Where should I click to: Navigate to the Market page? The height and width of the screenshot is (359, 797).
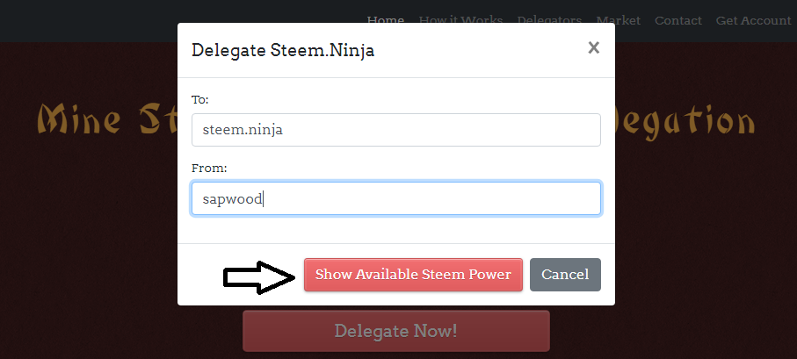[x=618, y=20]
